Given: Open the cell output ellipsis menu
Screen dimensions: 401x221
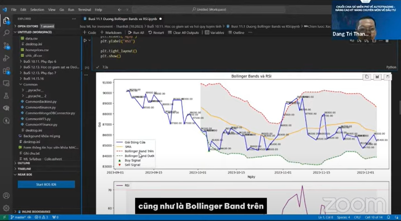Looking at the screenshot, I should click(x=86, y=75).
